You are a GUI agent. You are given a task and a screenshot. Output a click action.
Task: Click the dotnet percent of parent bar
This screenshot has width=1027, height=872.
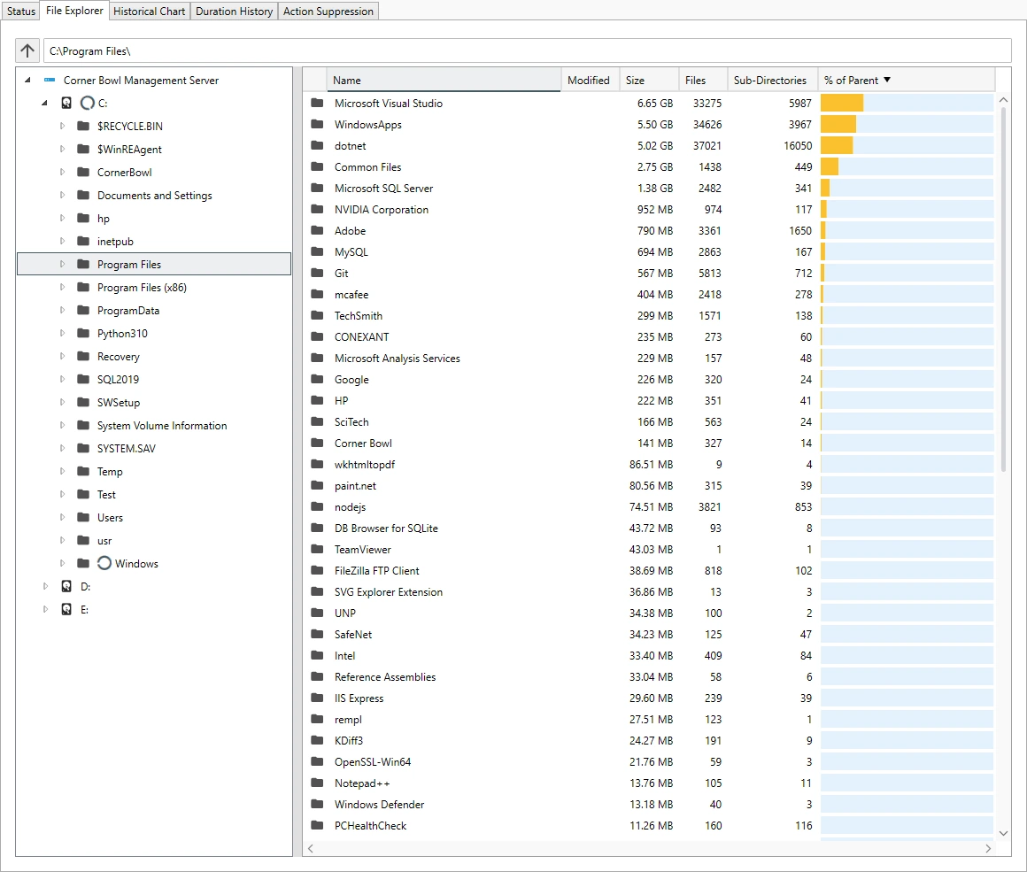(x=906, y=146)
